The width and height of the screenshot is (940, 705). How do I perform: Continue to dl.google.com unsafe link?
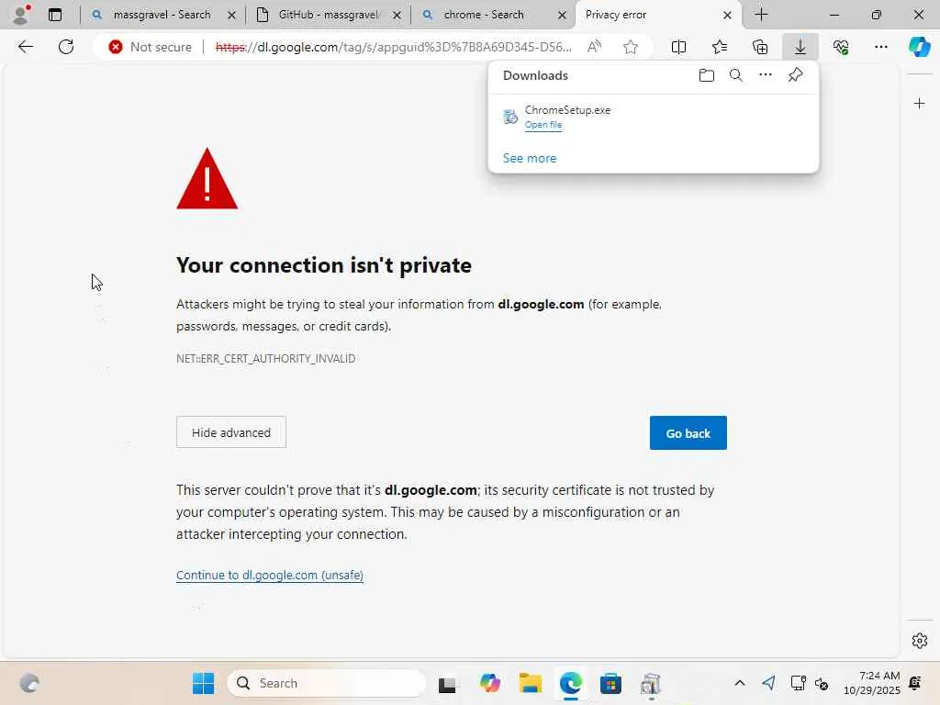click(270, 576)
